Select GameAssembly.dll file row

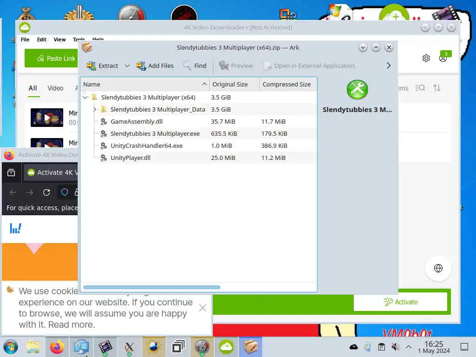(198, 121)
